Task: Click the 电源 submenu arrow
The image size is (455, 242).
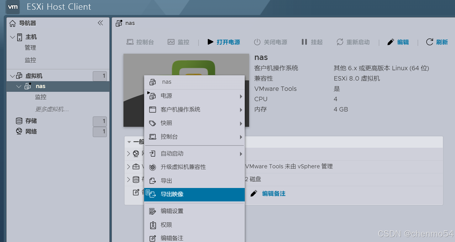Action: tap(241, 96)
